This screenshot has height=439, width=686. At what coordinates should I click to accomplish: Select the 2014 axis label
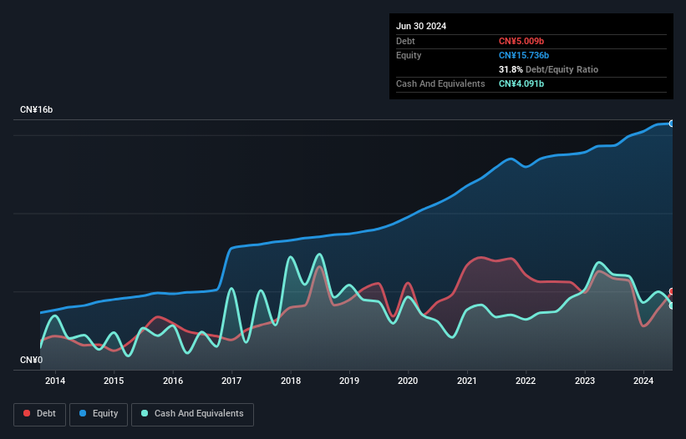tap(55, 381)
